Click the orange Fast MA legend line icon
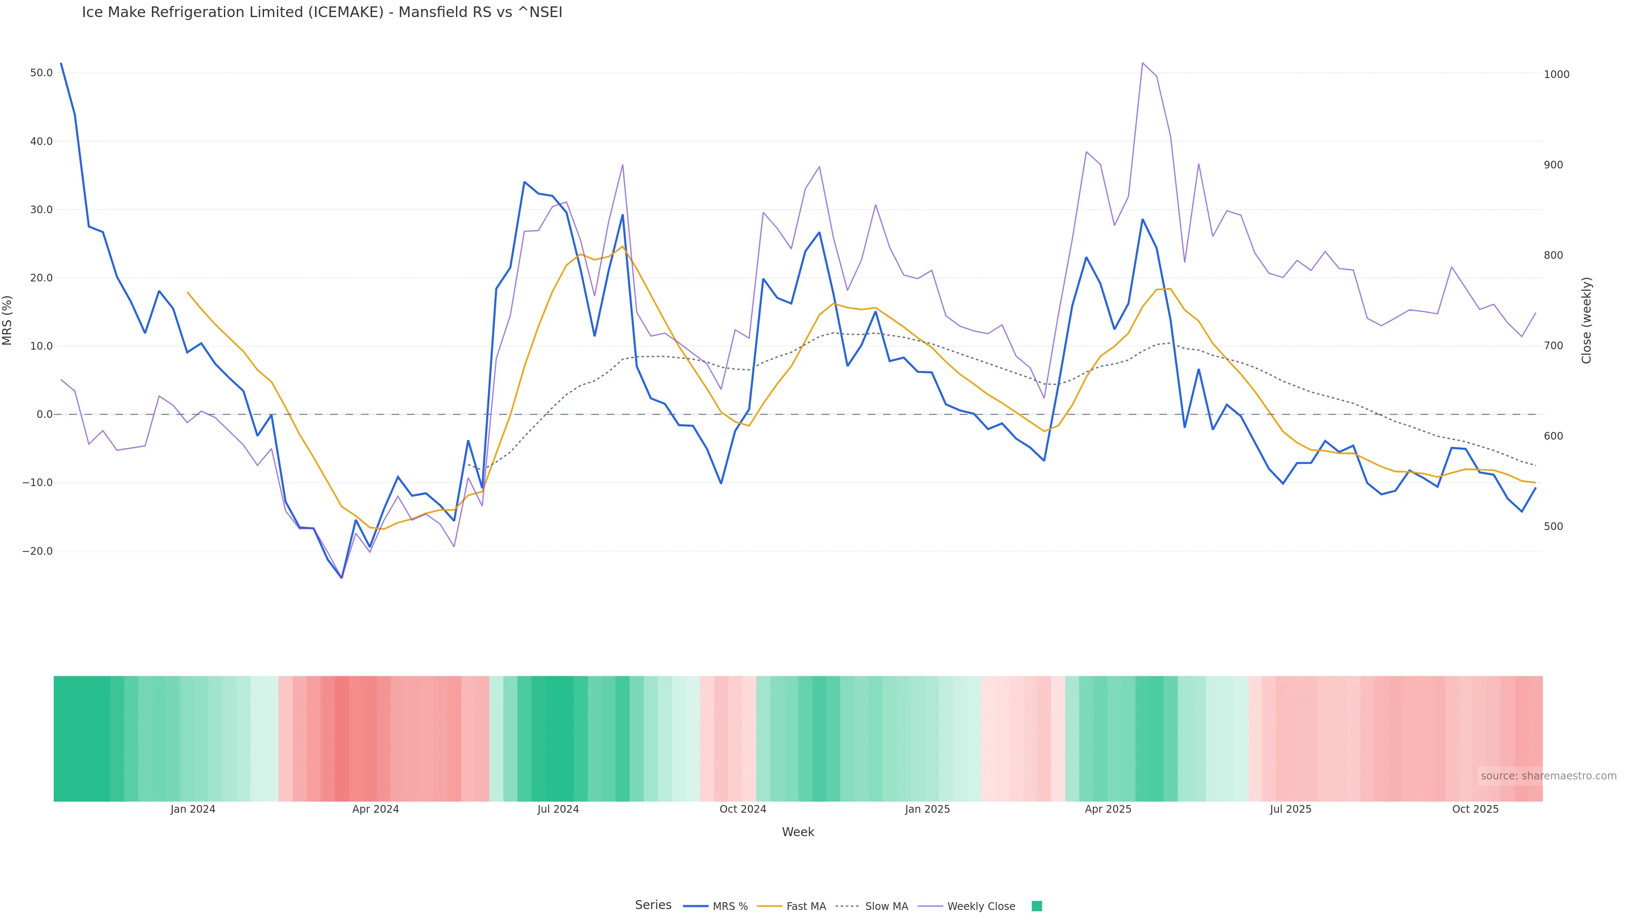The width and height of the screenshot is (1638, 921). pyautogui.click(x=770, y=907)
